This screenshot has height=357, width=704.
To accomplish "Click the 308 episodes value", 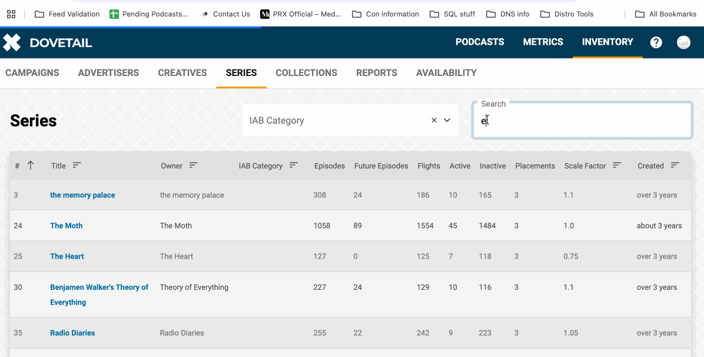I will (320, 195).
